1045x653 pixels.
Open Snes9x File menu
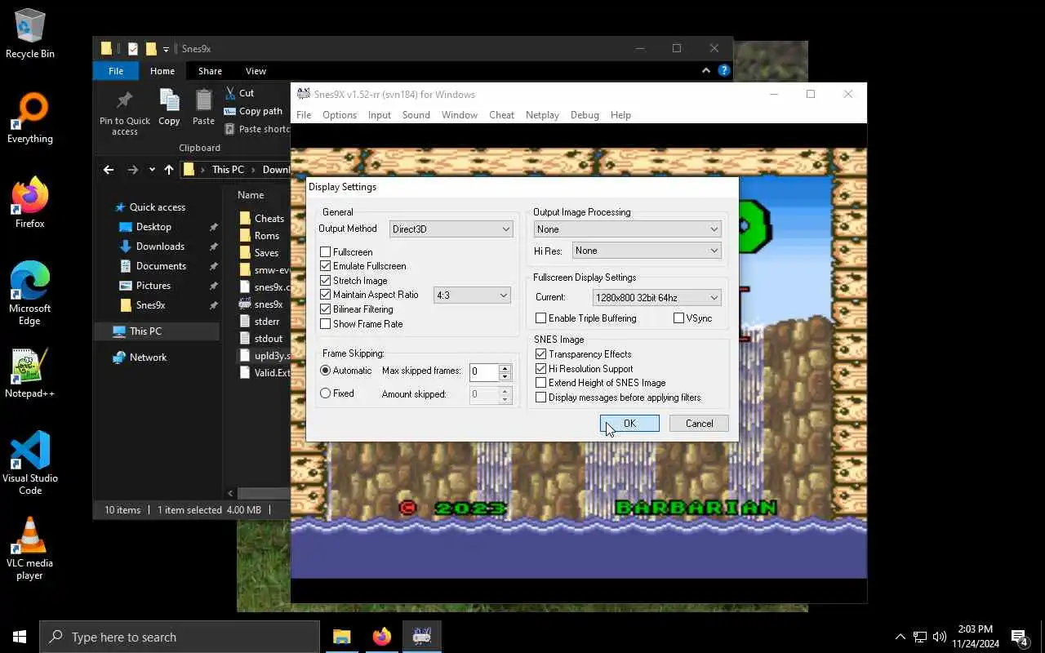point(304,115)
